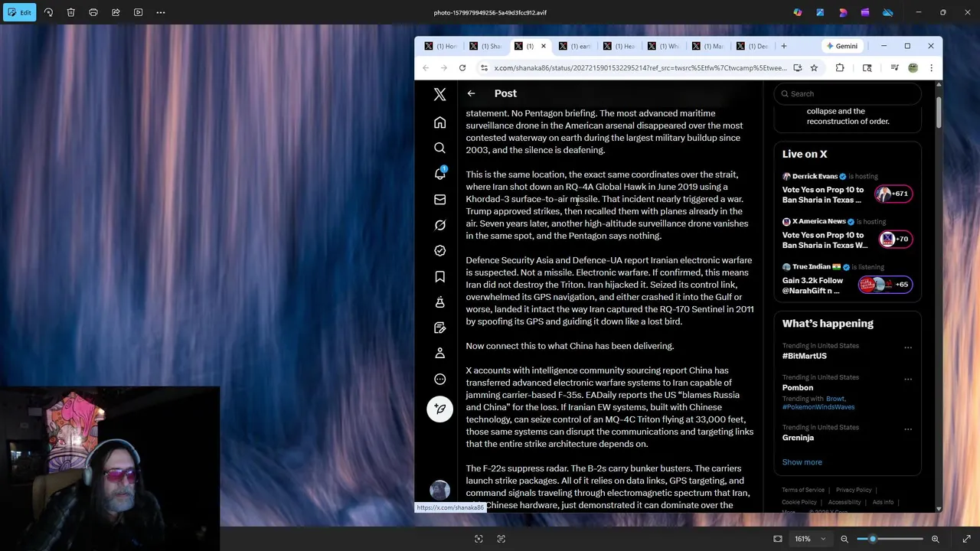The width and height of the screenshot is (980, 551).
Task: Click the address bar URL
Action: tap(640, 68)
